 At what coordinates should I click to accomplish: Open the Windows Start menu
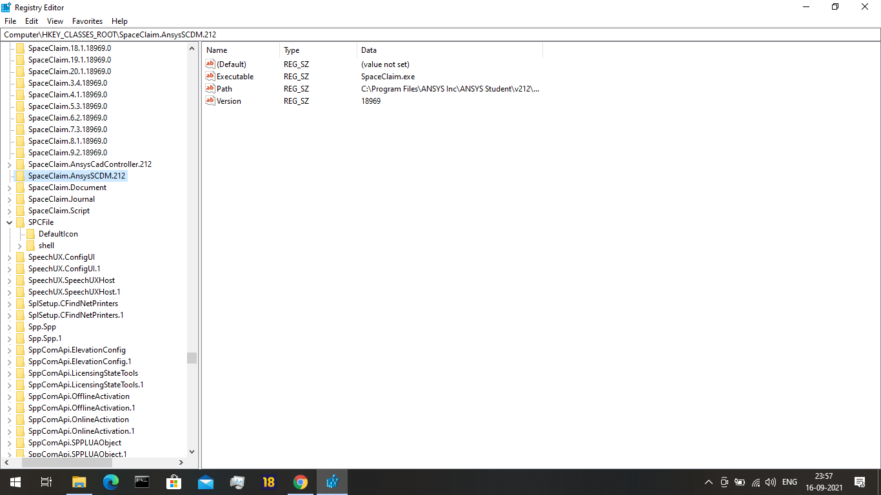pos(15,482)
